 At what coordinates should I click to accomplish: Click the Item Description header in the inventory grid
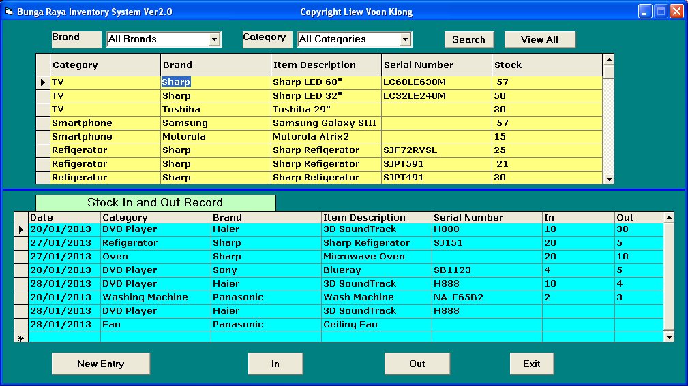(326, 65)
